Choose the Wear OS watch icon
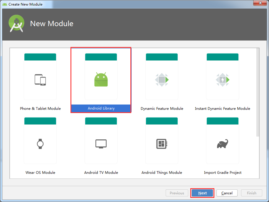269x202 pixels. (x=40, y=144)
